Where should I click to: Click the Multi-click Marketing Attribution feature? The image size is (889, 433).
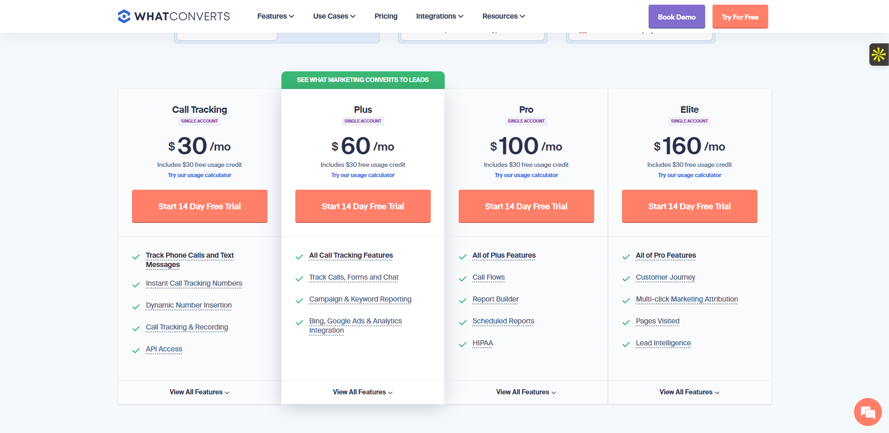pyautogui.click(x=686, y=299)
